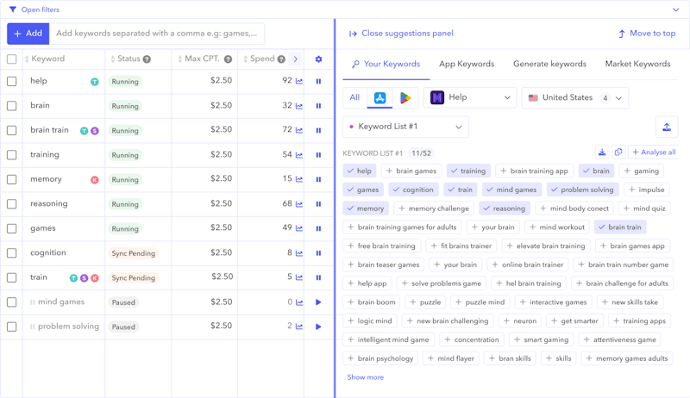Click the copy keyword list icon
Viewport: 690px width, 398px height.
[x=618, y=152]
